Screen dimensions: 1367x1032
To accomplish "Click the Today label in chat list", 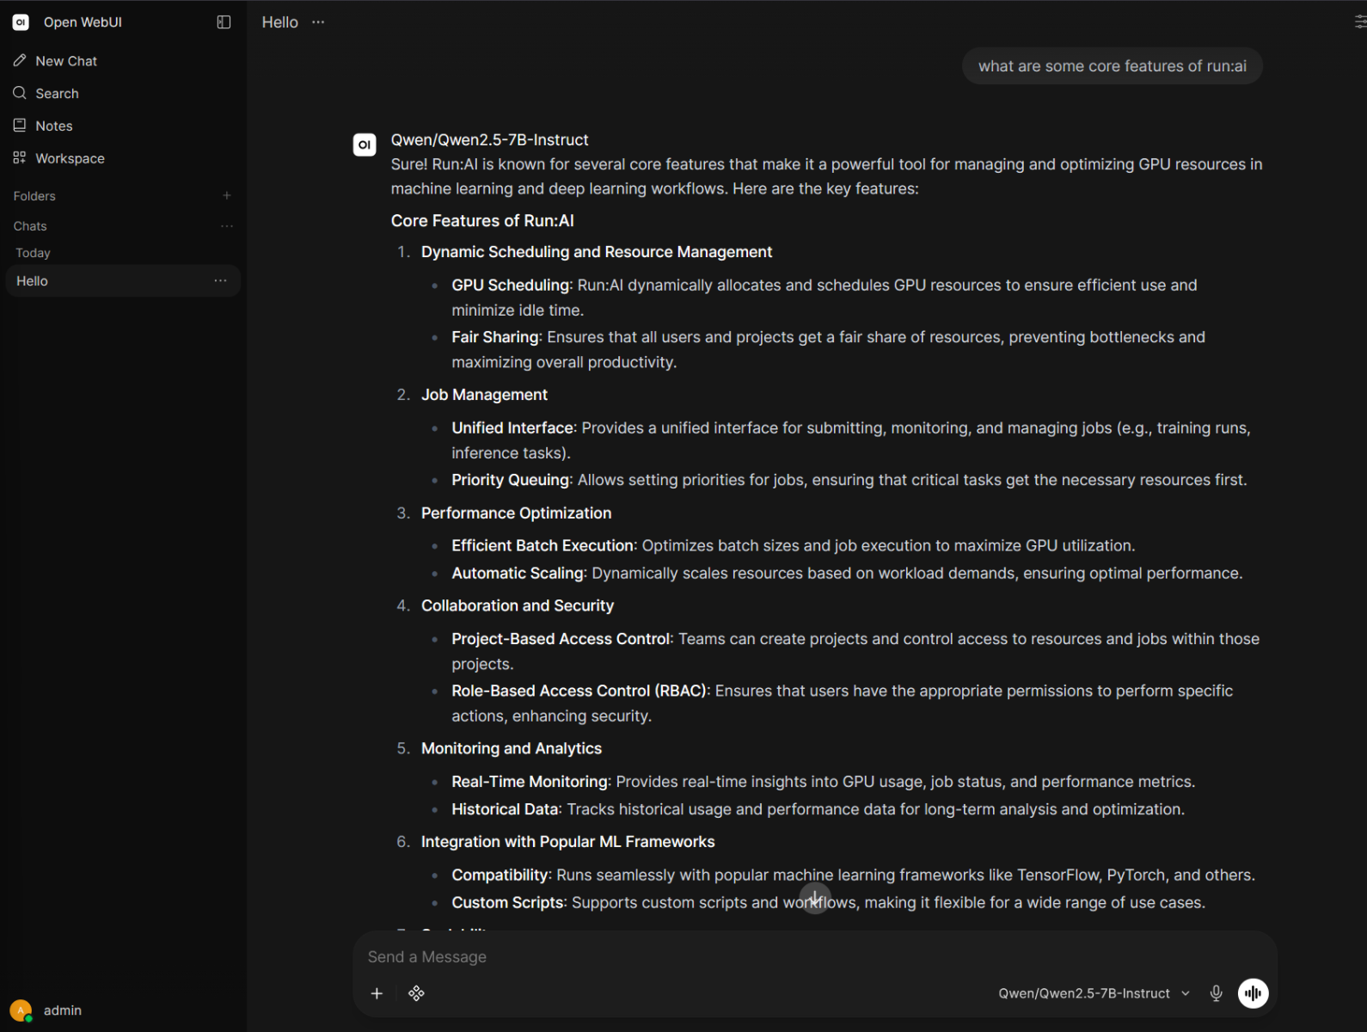I will coord(33,253).
